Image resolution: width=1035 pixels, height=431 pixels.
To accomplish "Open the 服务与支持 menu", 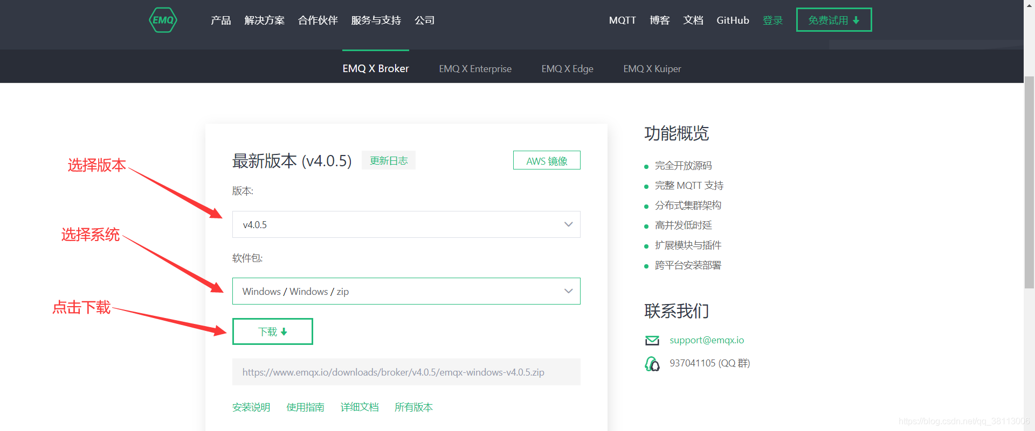I will 376,20.
